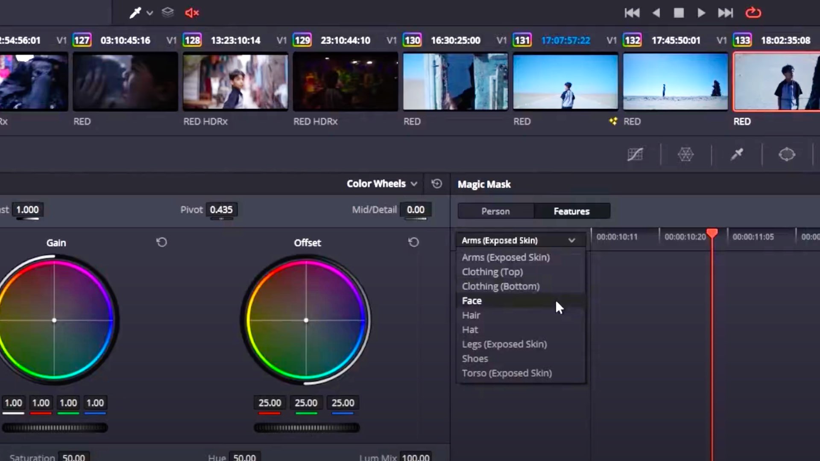Toggle the red loop playback button
This screenshot has height=461, width=820.
coord(753,13)
